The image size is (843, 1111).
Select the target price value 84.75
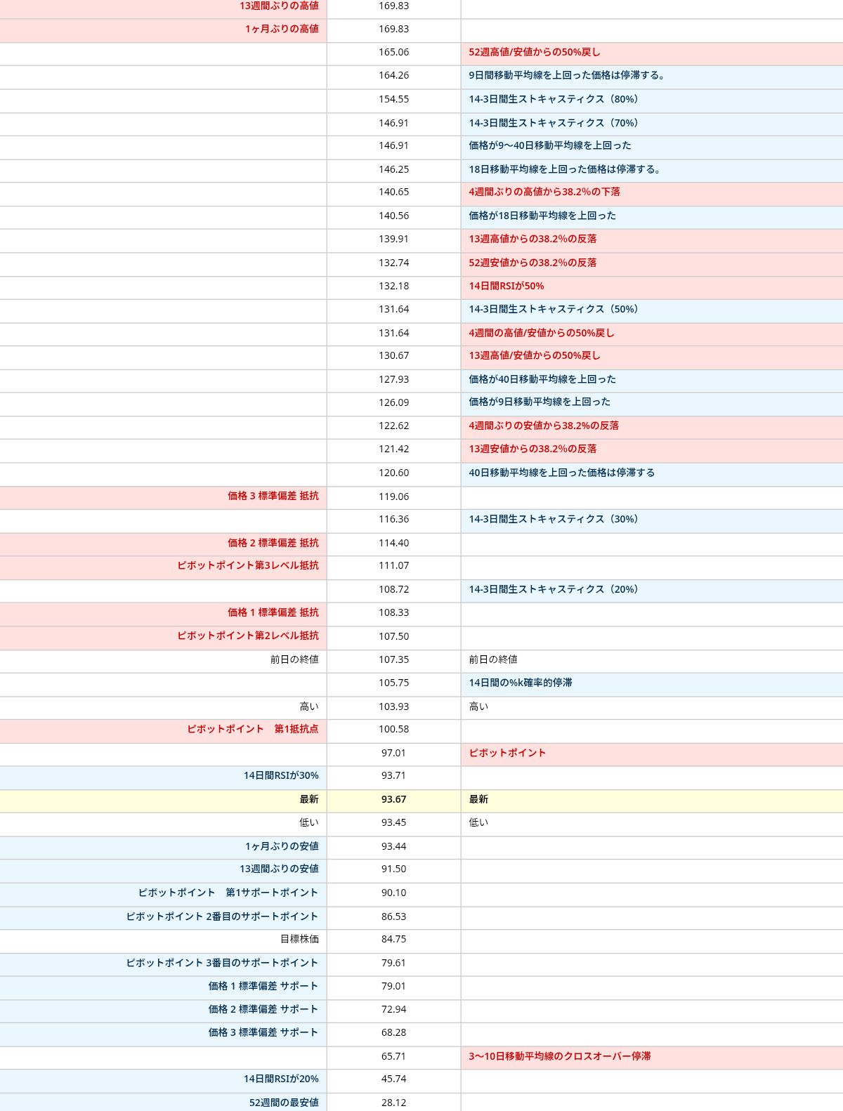pyautogui.click(x=393, y=939)
